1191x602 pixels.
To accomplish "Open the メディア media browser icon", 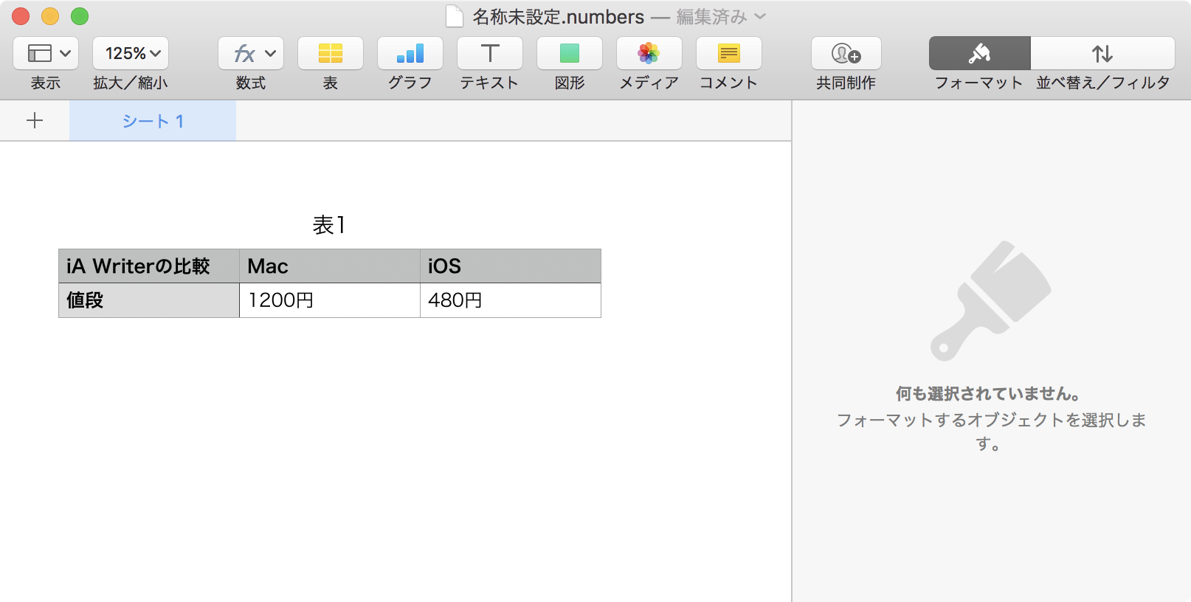I will [649, 54].
